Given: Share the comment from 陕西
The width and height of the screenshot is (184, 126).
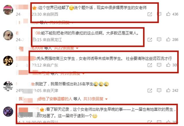Looking at the screenshot, I should [x=150, y=14].
